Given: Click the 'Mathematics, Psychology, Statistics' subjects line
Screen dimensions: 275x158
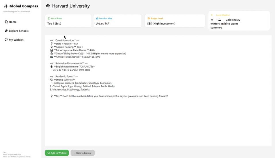Looking at the screenshot, I should [70, 90].
